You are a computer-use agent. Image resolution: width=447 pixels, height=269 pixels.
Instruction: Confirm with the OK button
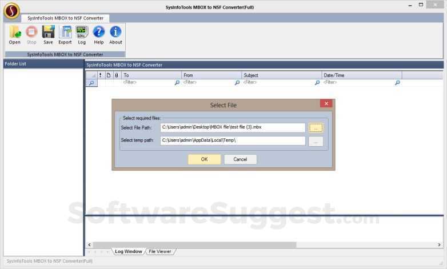[205, 159]
